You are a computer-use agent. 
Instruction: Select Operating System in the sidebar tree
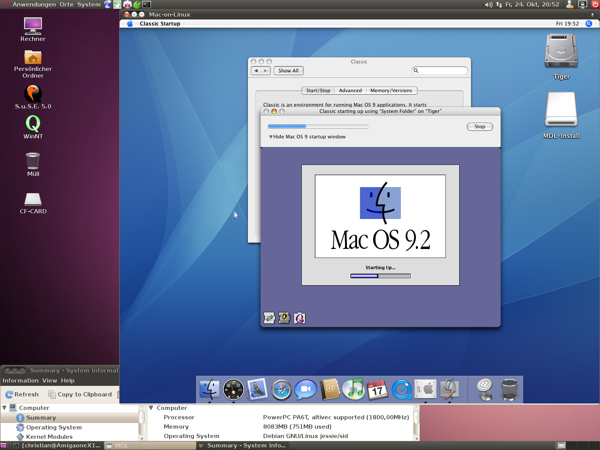[x=54, y=427]
